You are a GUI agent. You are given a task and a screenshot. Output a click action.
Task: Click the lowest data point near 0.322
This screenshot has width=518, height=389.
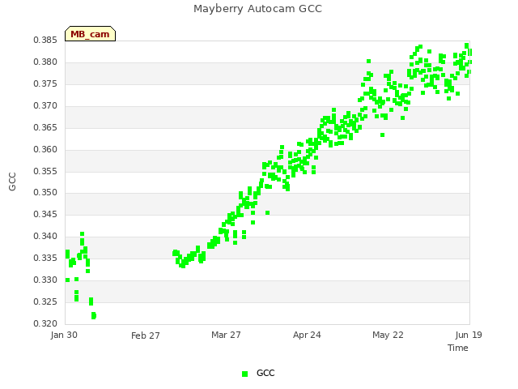tap(94, 316)
